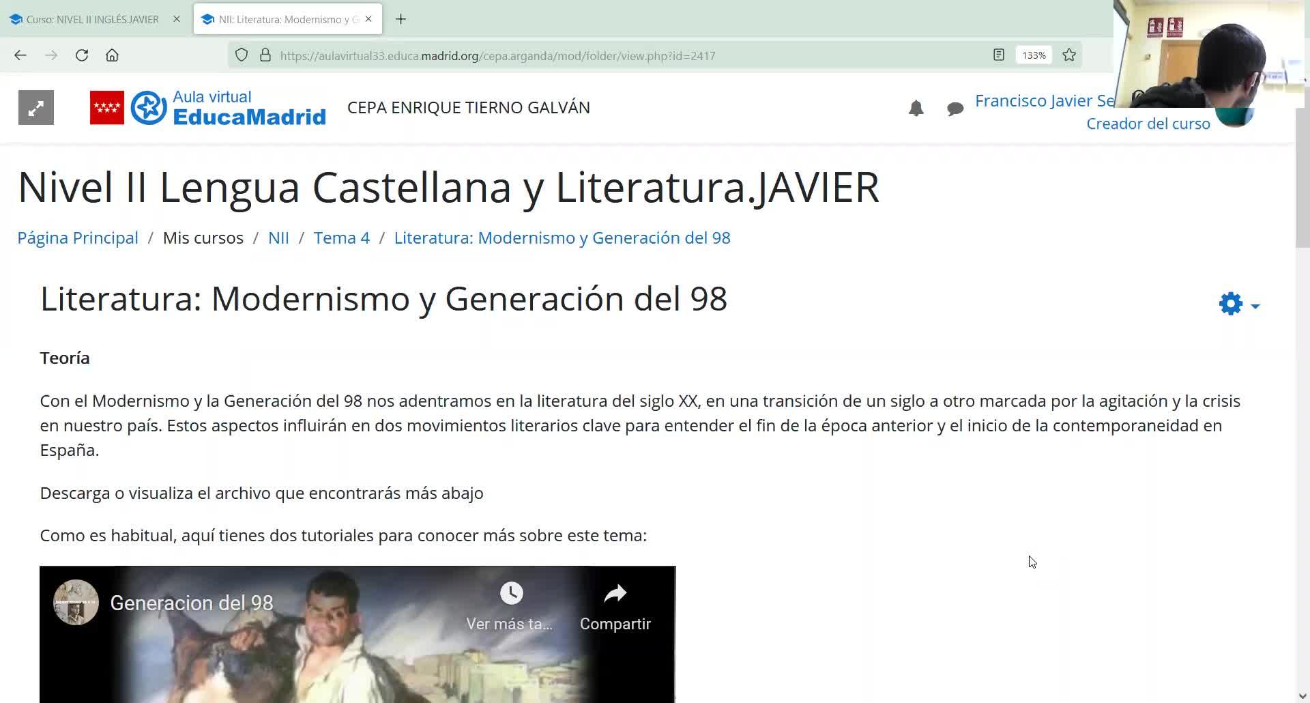Viewport: 1310px width, 703px height.
Task: Open a new browser tab
Action: pyautogui.click(x=401, y=19)
